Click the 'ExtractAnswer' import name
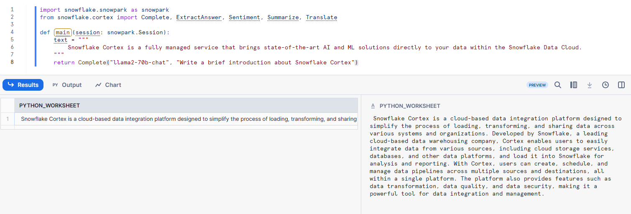The image size is (631, 214). 199,17
